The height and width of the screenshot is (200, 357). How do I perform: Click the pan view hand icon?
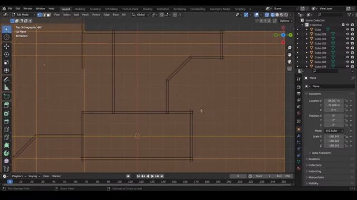click(290, 54)
